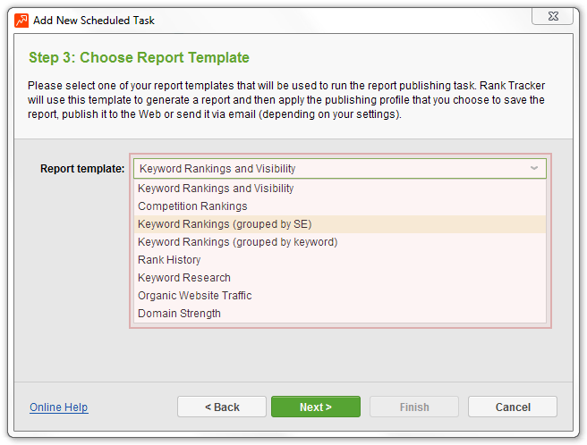This screenshot has width=587, height=445.
Task: Click the green Next button
Action: click(x=316, y=407)
